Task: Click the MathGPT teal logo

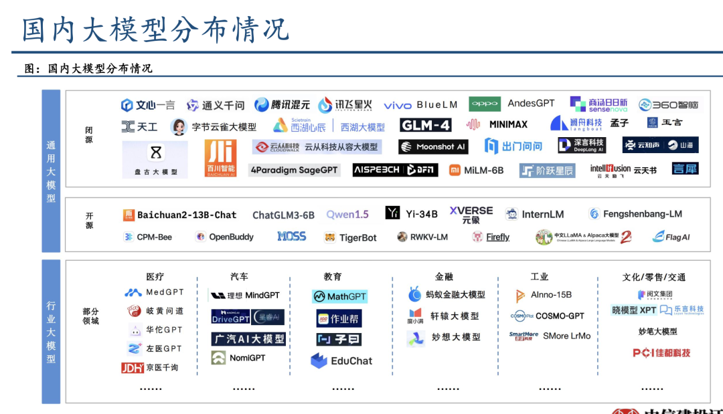Action: 340,296
